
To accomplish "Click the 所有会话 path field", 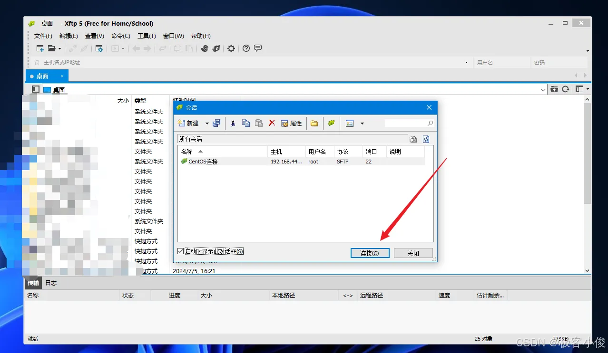I will point(292,139).
